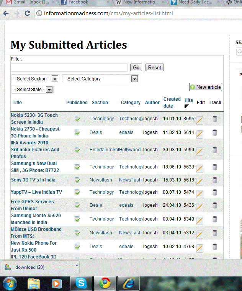Delete the IIFA Awards 2010 article via trash icon

click(215, 150)
